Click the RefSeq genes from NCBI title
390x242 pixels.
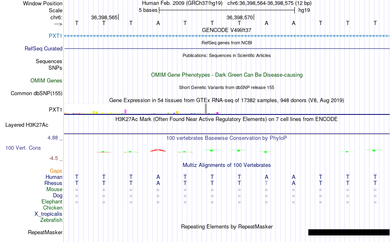tap(227, 43)
